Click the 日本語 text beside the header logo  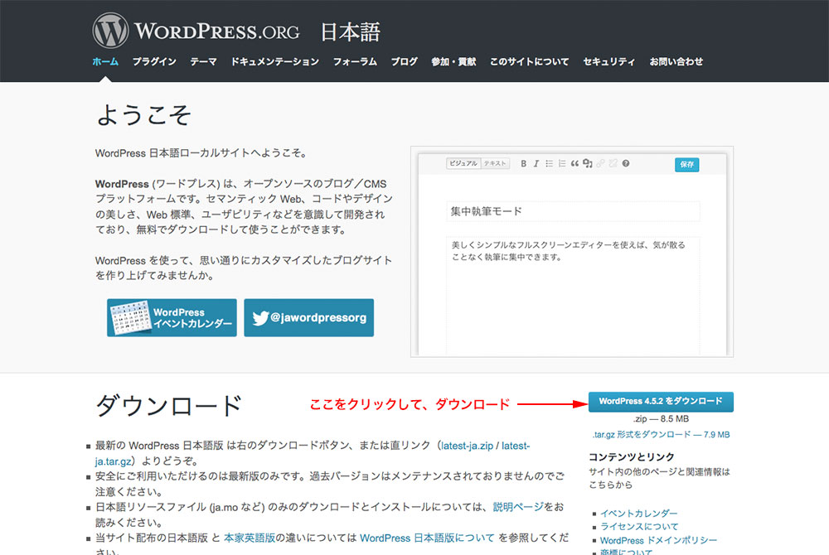[x=351, y=32]
